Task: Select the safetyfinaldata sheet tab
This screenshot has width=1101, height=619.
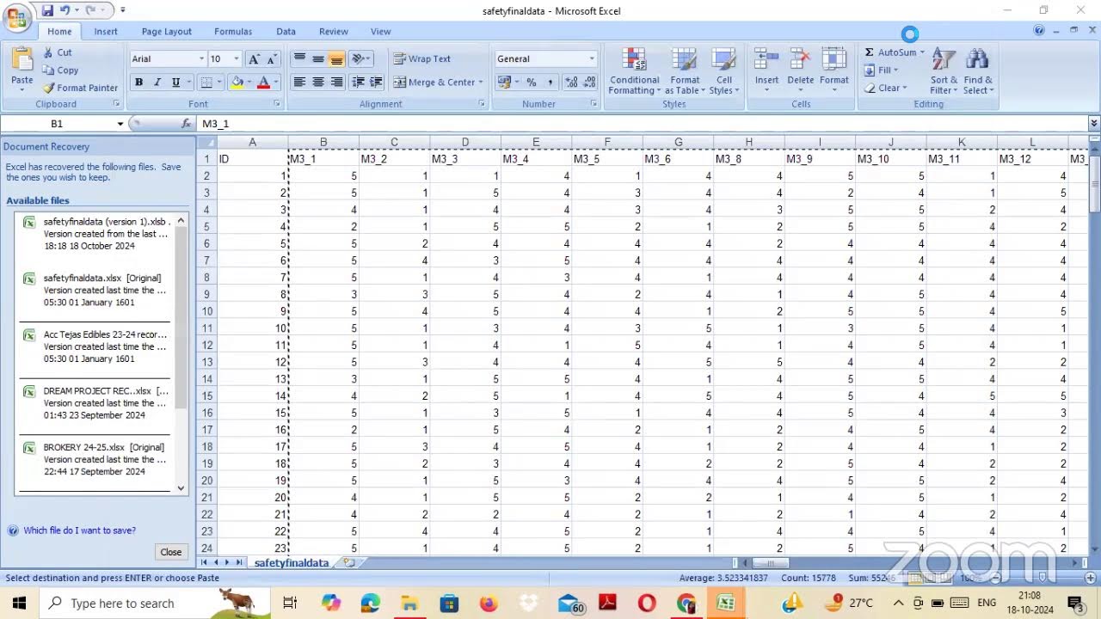Action: coord(292,563)
